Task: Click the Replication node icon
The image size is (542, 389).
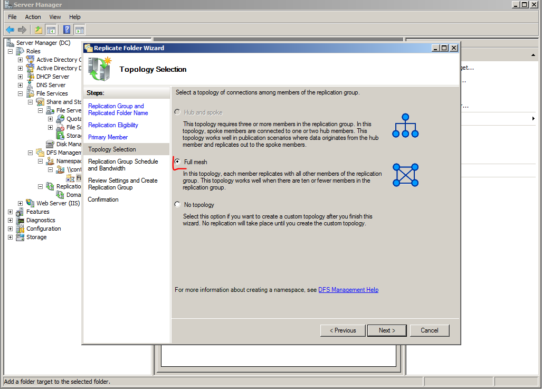Action: click(50, 186)
